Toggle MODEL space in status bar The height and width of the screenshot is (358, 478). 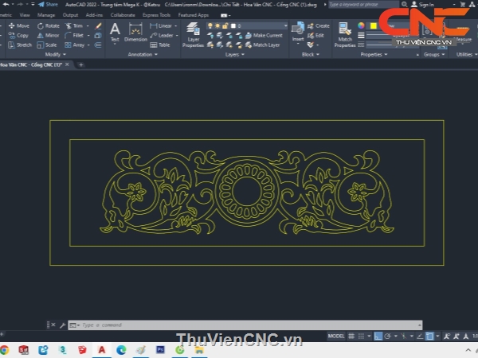[x=336, y=336]
